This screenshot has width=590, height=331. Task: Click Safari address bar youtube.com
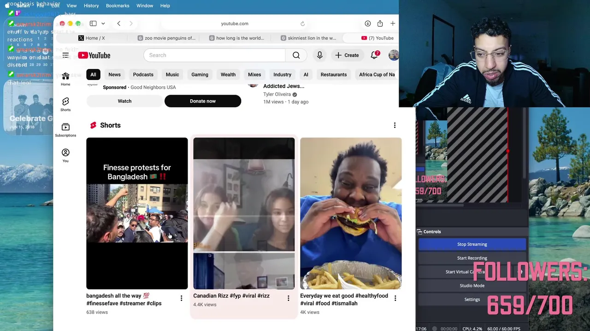point(235,23)
